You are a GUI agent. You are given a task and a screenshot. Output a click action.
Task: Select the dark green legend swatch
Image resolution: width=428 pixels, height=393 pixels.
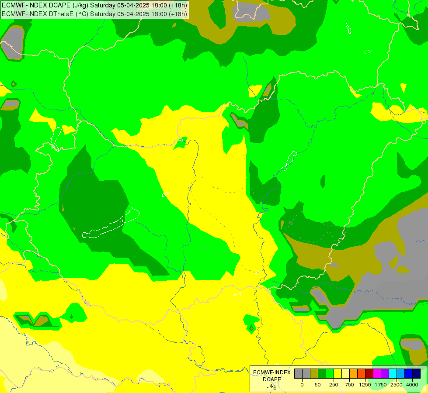[x=322, y=374]
